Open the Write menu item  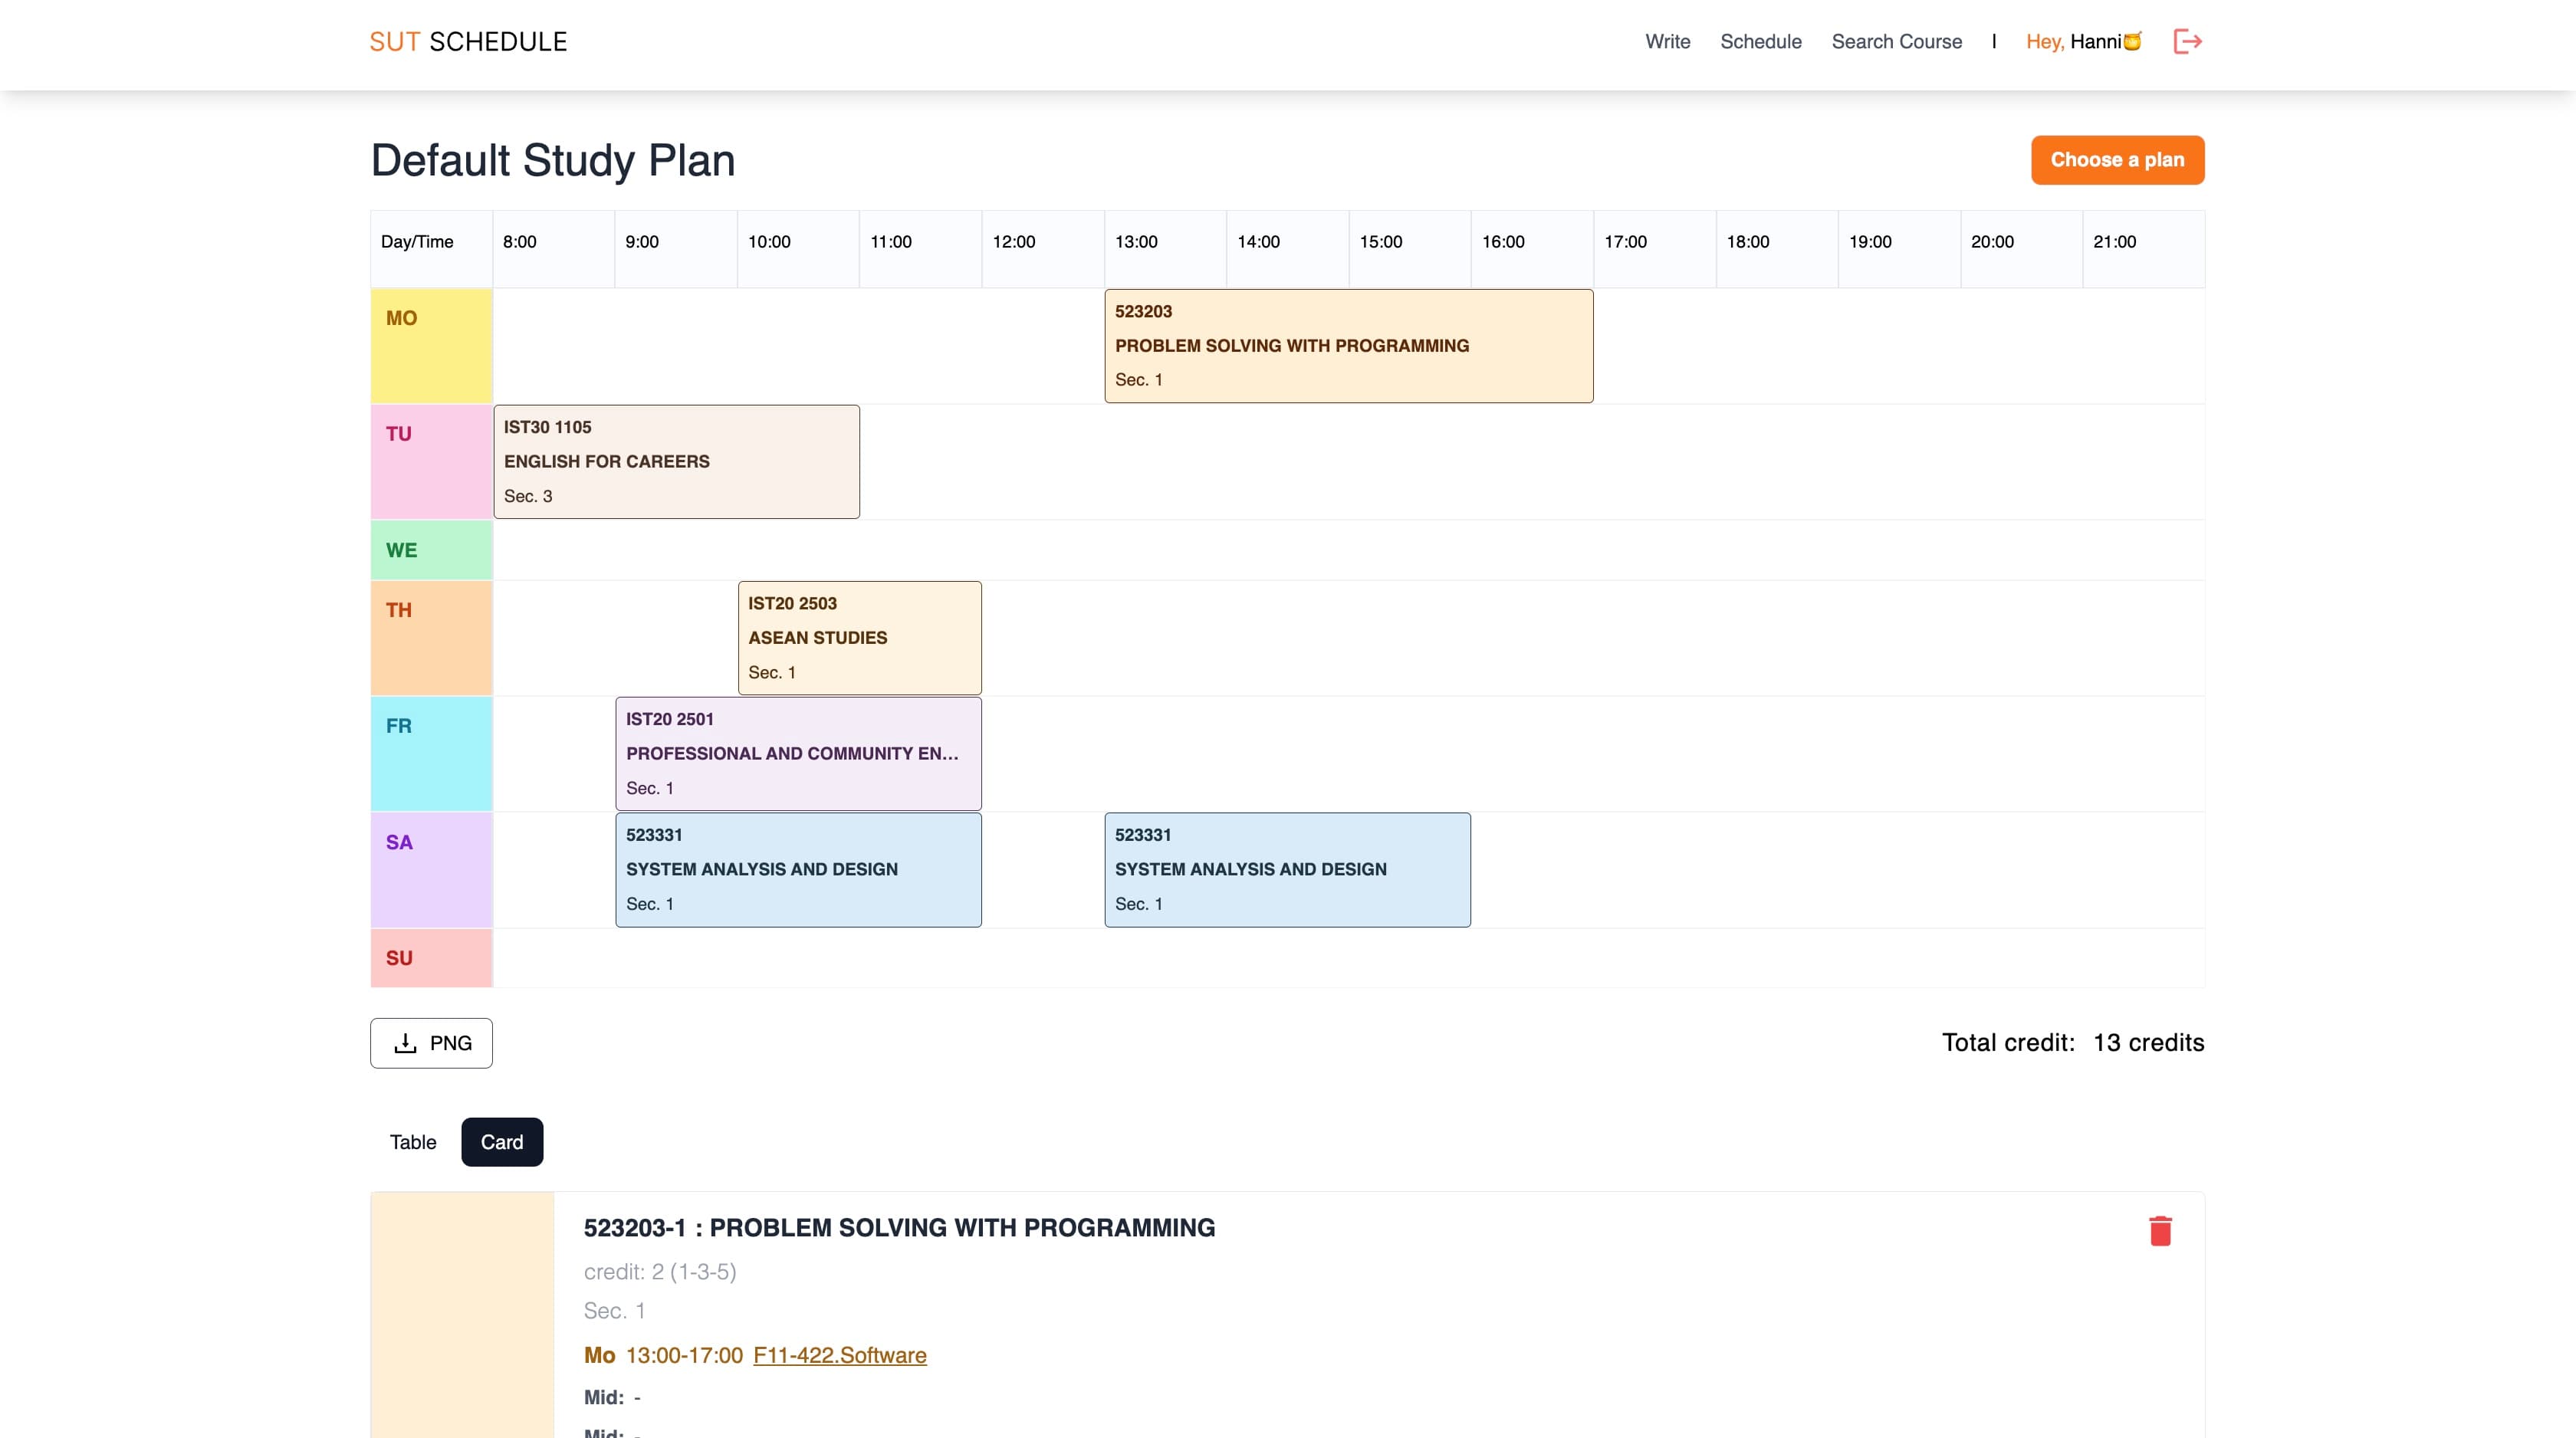click(1667, 41)
